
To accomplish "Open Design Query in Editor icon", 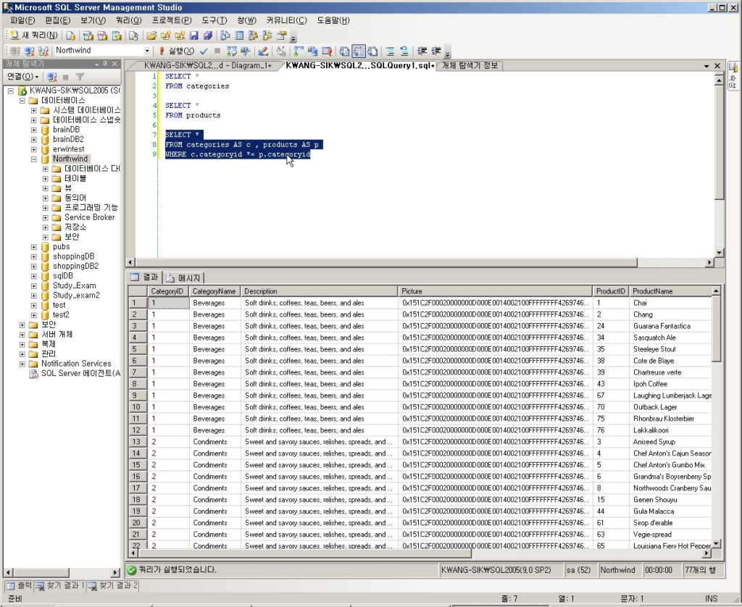I will [263, 51].
